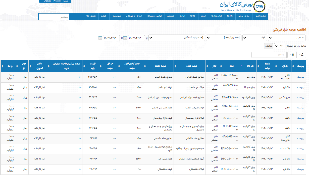The height and width of the screenshot is (175, 309).
Task: Switch the site language to العربية
Action: pyautogui.click(x=66, y=1)
